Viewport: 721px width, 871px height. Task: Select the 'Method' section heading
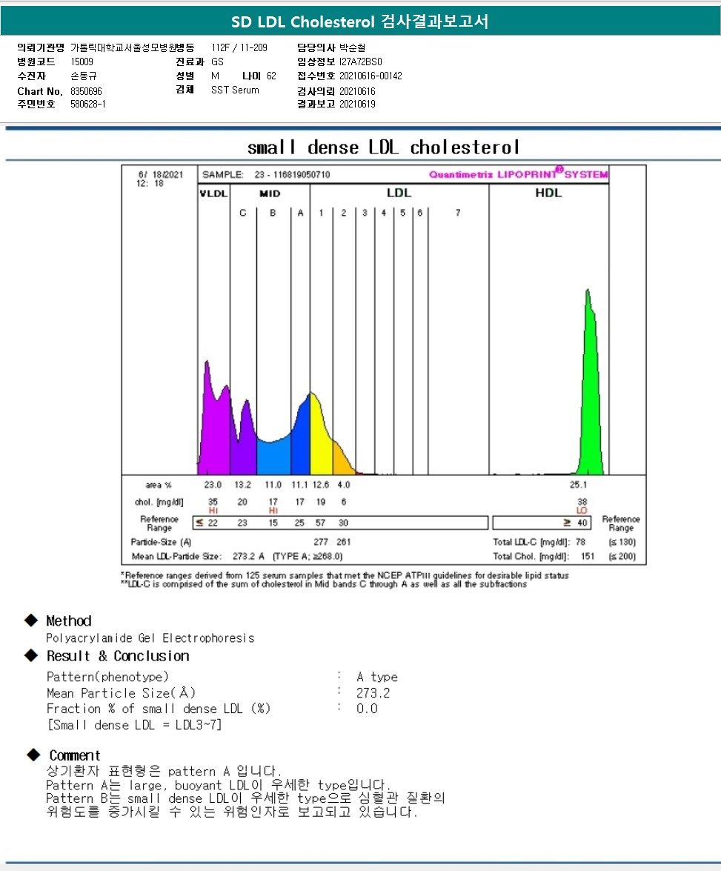click(69, 620)
